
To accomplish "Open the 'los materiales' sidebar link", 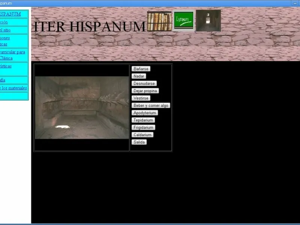I will coord(13,88).
